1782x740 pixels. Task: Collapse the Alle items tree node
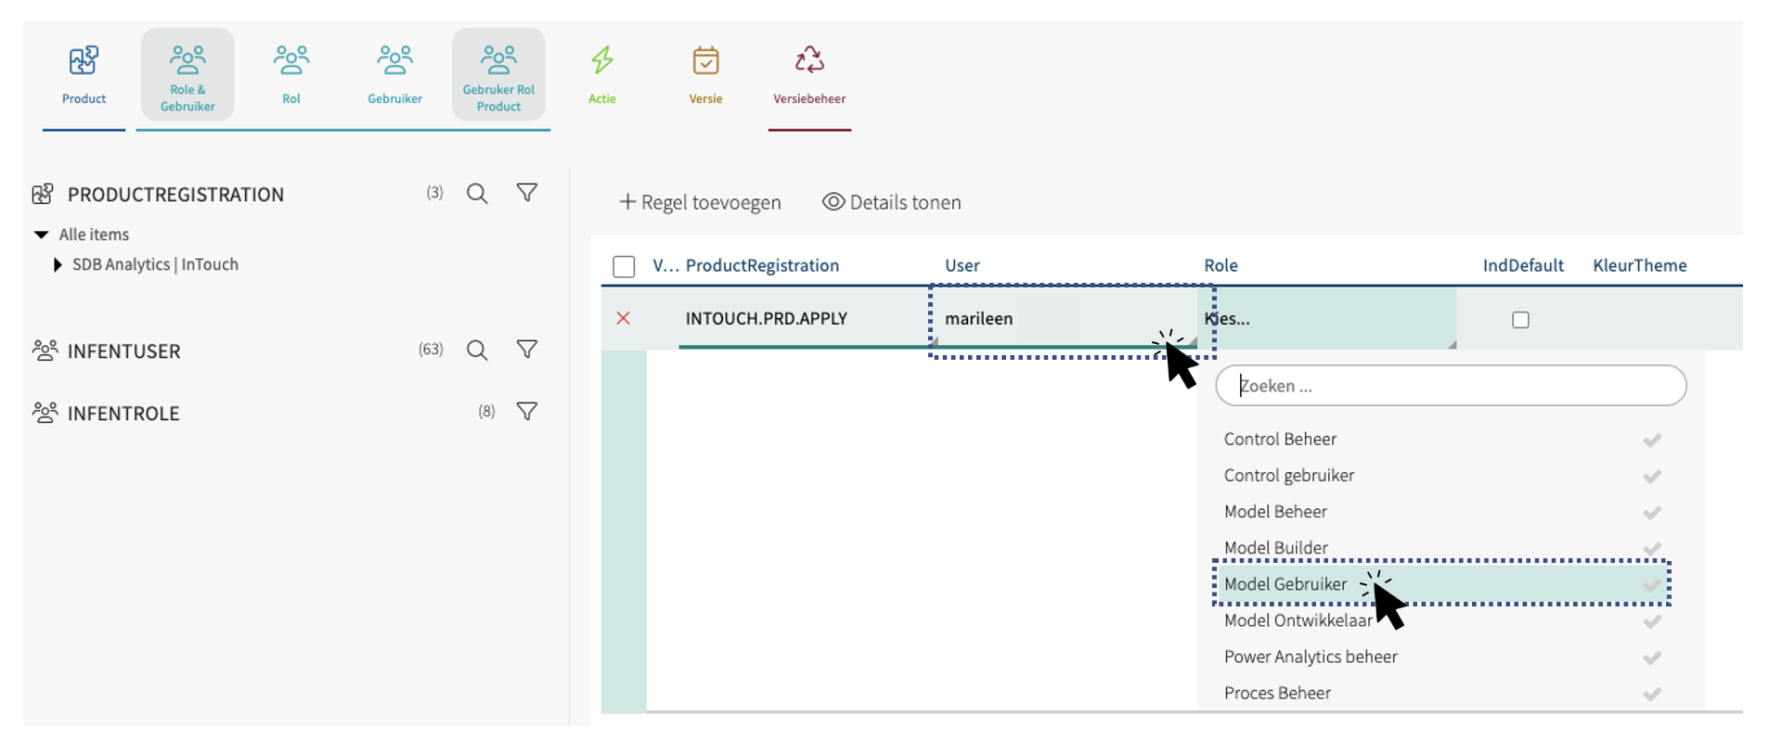(41, 235)
